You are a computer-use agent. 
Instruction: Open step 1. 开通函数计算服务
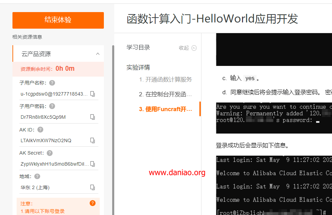[165, 79]
